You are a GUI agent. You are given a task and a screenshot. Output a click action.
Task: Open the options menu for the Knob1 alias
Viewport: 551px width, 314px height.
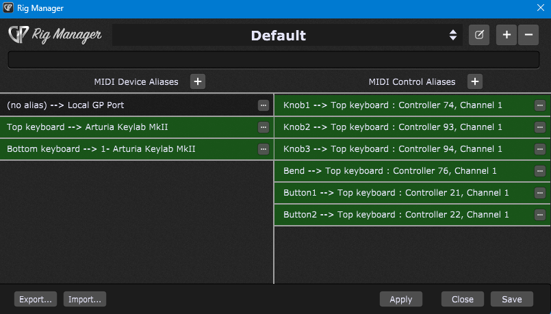540,105
